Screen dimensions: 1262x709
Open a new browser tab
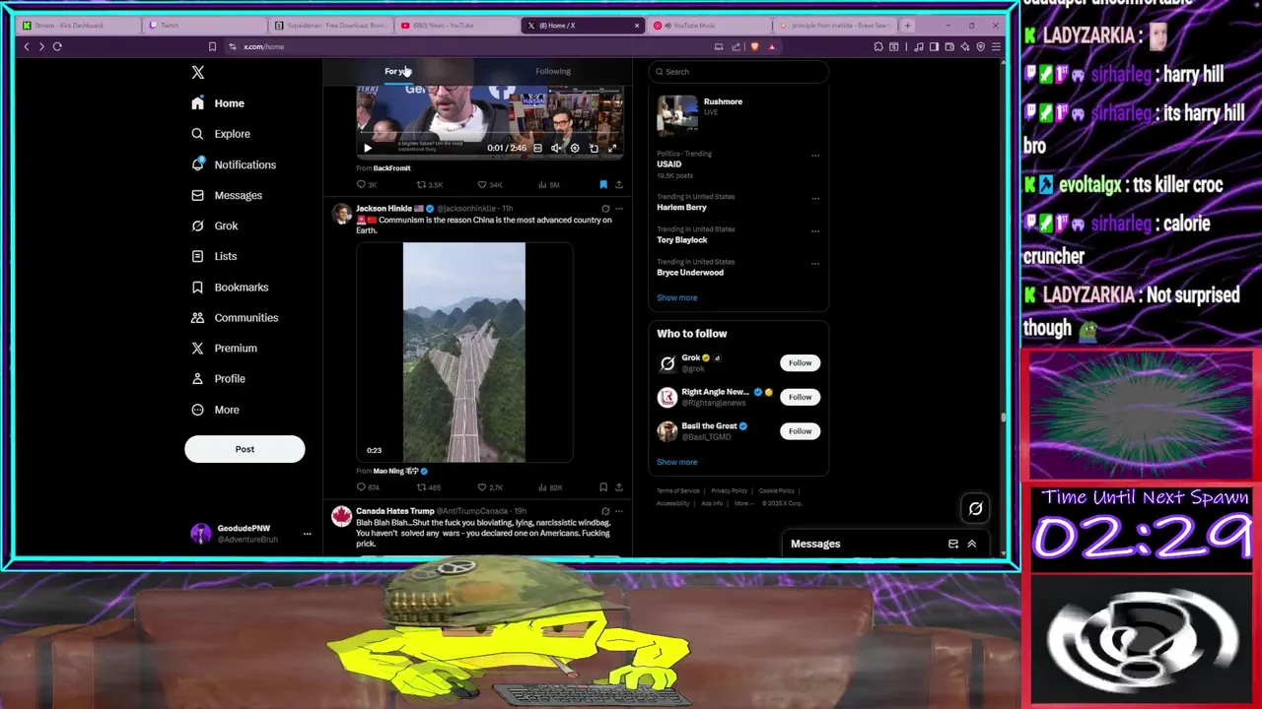click(907, 25)
